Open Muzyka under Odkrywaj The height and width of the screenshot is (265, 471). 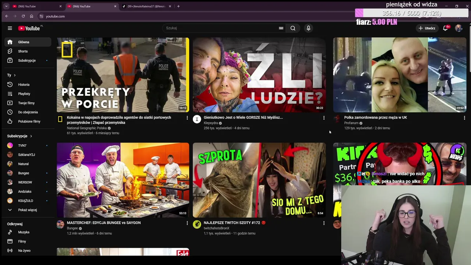28,232
